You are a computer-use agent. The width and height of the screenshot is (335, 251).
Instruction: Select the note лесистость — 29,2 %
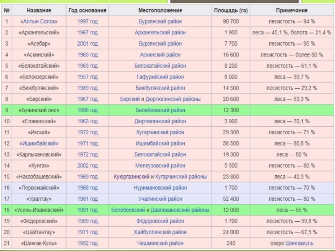point(291,88)
